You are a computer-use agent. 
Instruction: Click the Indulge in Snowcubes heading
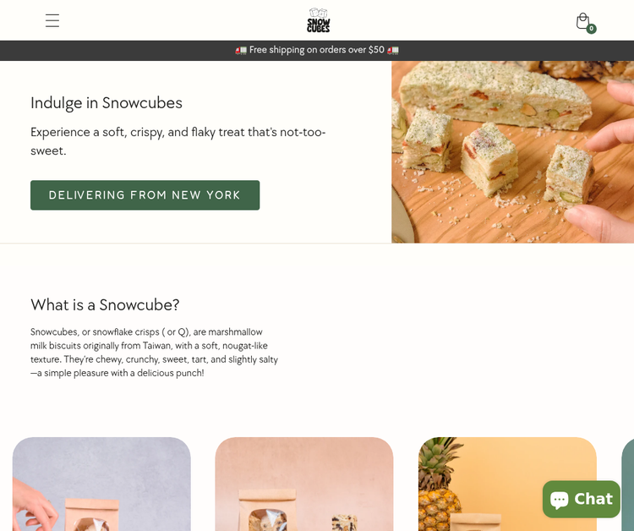click(107, 102)
